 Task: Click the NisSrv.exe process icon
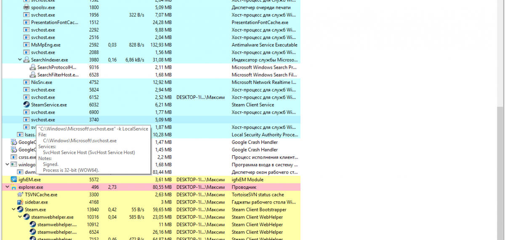(x=27, y=82)
